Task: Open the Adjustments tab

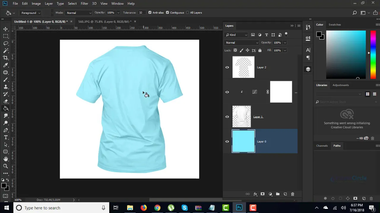Action: [x=341, y=85]
